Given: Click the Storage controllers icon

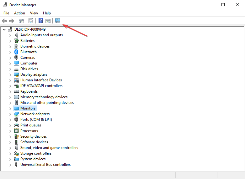Looking at the screenshot, I should [16, 153].
